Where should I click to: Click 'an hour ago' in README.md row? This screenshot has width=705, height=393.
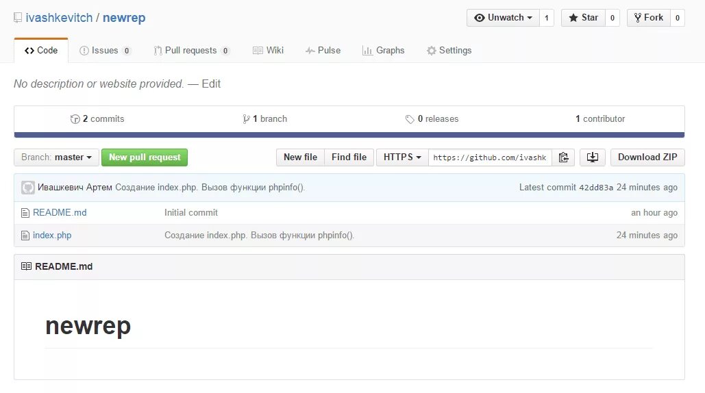654,213
